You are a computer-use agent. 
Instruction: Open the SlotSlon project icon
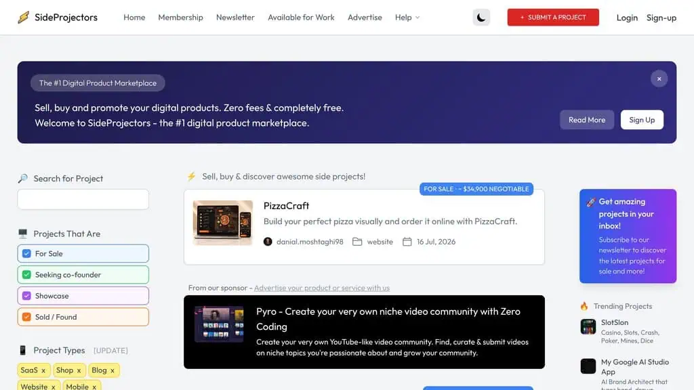(x=588, y=327)
